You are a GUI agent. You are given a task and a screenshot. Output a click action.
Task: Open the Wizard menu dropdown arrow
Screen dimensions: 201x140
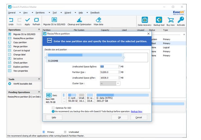pos(75,13)
